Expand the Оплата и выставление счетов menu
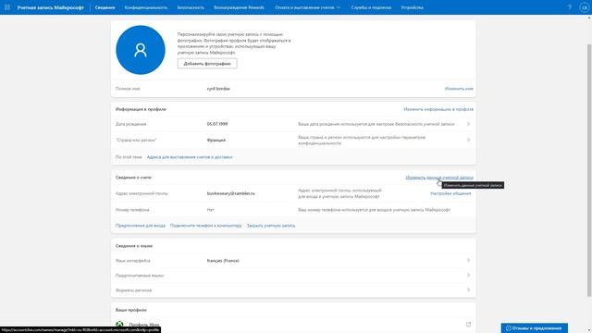Screen dimensions: 592x333 pos(307,7)
